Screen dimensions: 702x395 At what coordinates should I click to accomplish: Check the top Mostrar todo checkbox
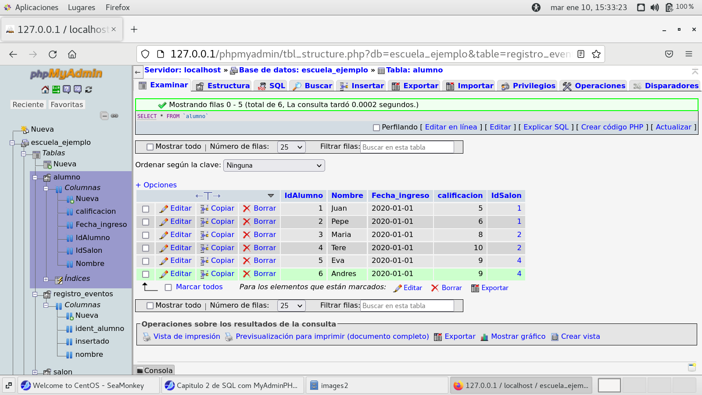coord(150,147)
